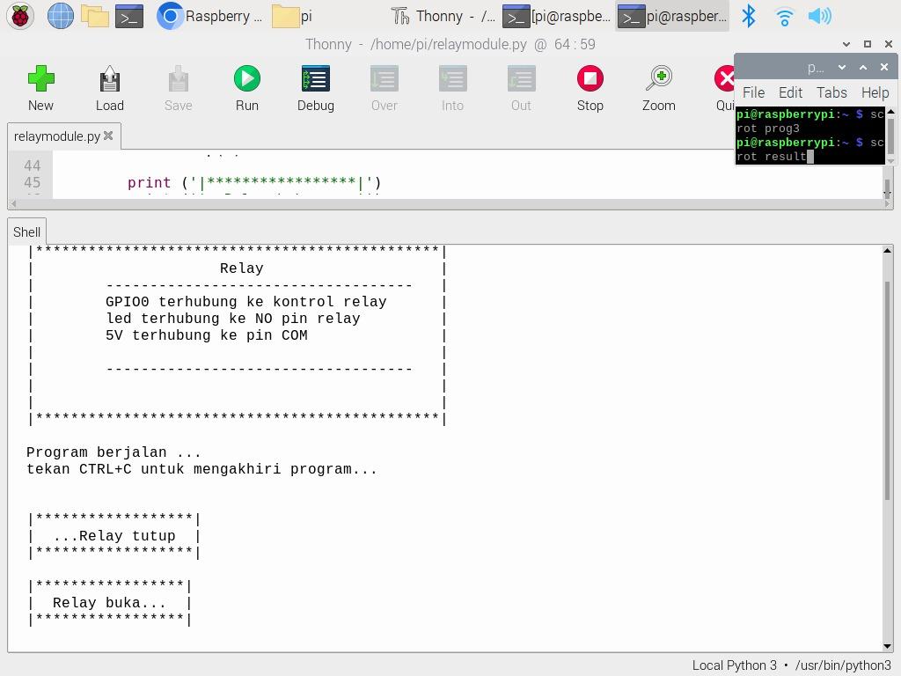Click the Load file toolbar icon
901x676 pixels.
(x=110, y=89)
